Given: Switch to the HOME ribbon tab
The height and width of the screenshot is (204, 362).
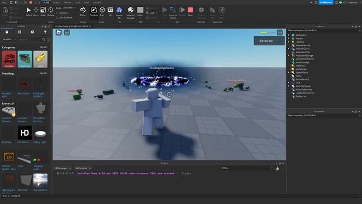Looking at the screenshot, I should point(46,2).
